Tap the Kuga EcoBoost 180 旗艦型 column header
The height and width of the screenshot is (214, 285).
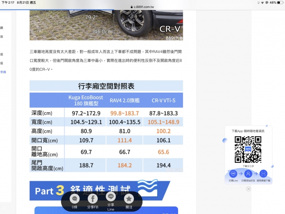click(86, 100)
